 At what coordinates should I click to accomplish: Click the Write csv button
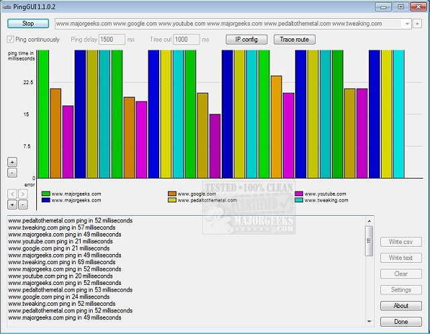pos(400,242)
